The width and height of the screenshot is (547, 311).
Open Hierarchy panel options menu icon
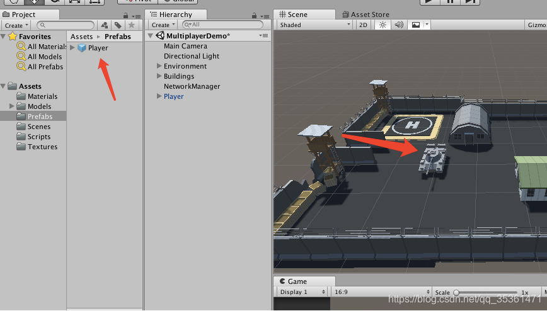point(265,16)
